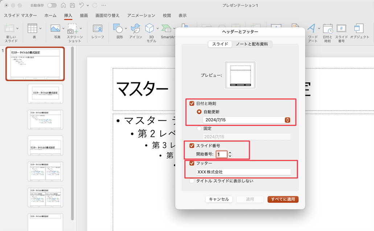Click the 開始番号 stepper arrows

click(230, 154)
